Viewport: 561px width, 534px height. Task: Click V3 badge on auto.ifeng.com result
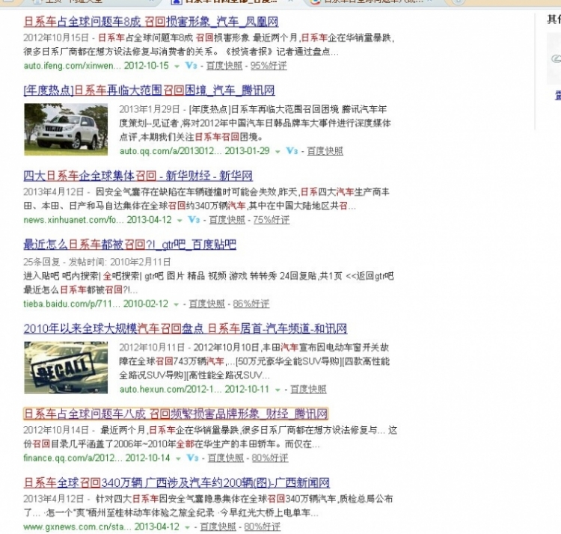pos(191,66)
